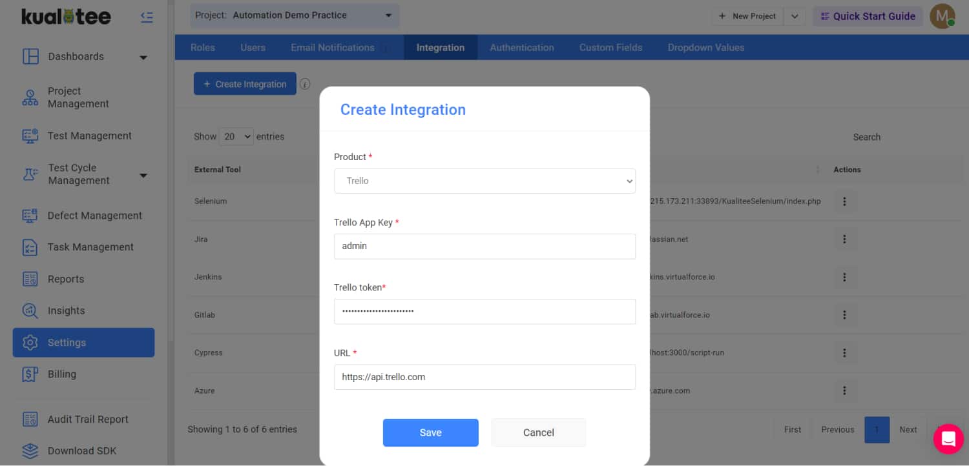Click the Billing icon in the sidebar

coord(30,374)
